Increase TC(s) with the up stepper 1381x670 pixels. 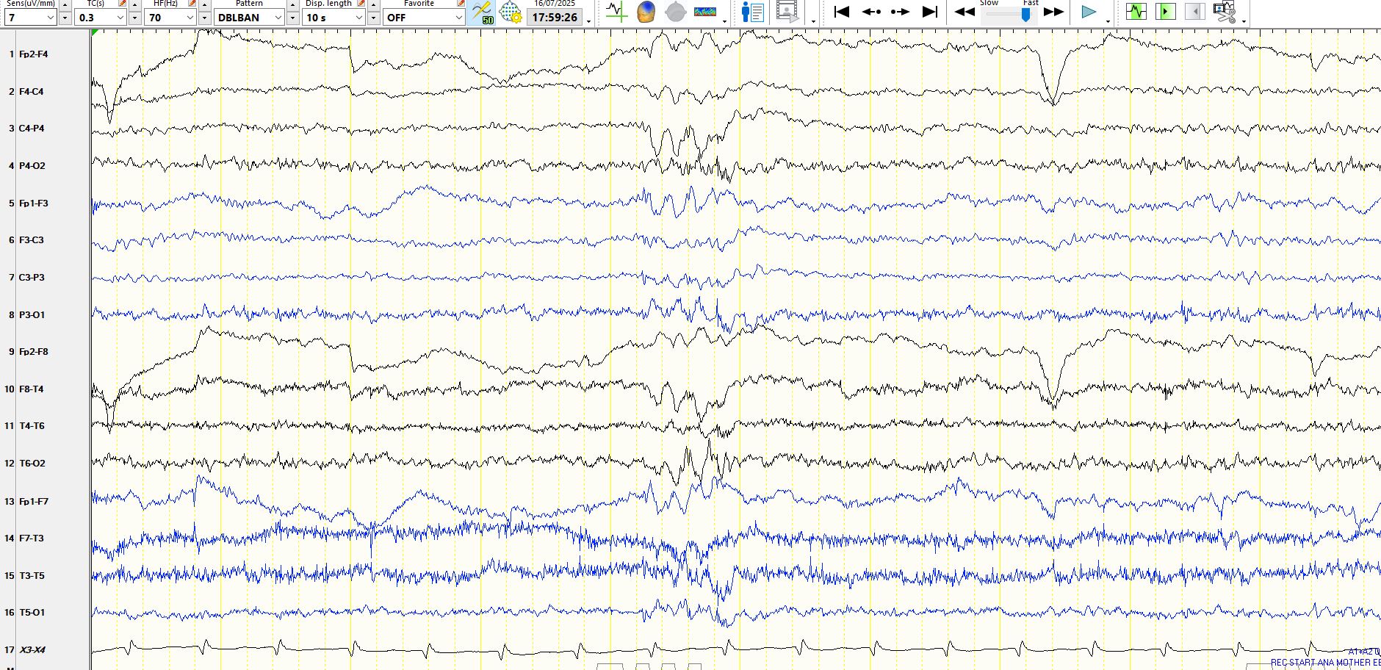(134, 4)
